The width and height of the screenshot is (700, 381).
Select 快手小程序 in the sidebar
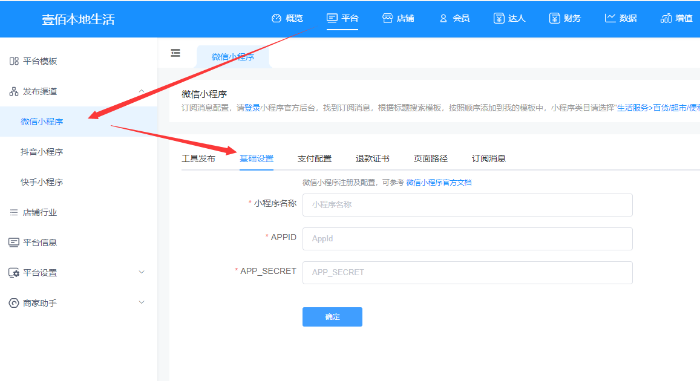[x=79, y=182]
